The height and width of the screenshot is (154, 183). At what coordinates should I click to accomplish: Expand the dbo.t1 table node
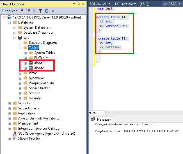25,63
